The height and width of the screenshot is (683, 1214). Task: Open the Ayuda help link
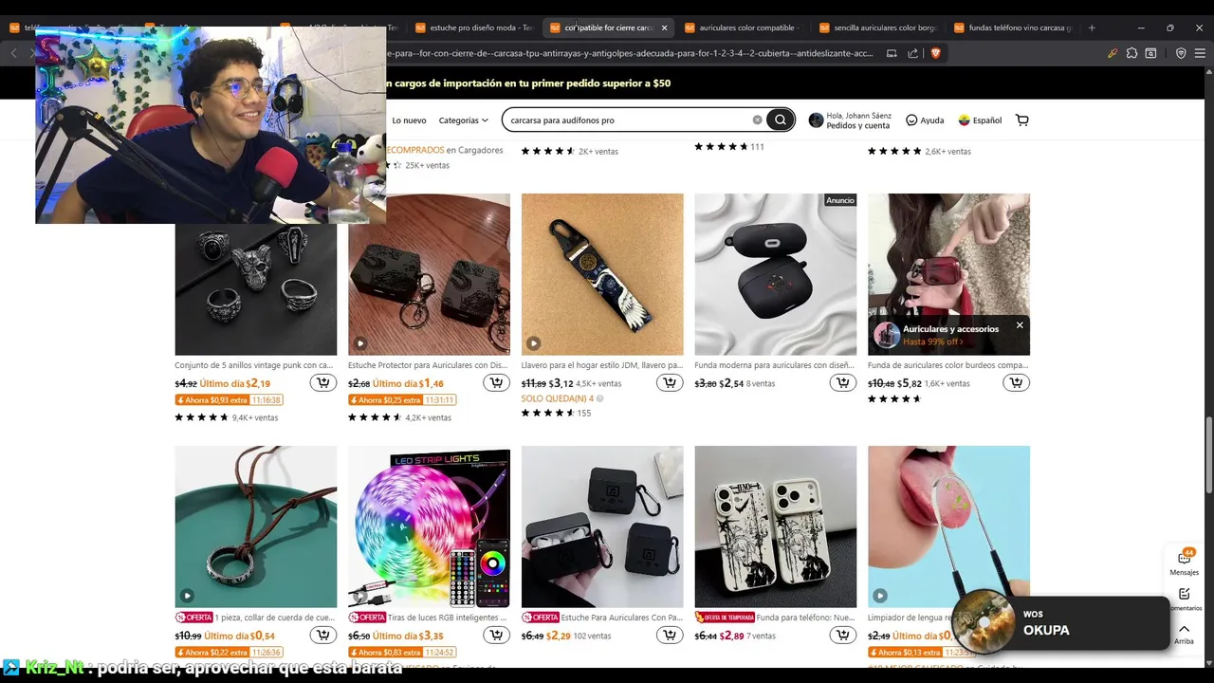click(925, 120)
